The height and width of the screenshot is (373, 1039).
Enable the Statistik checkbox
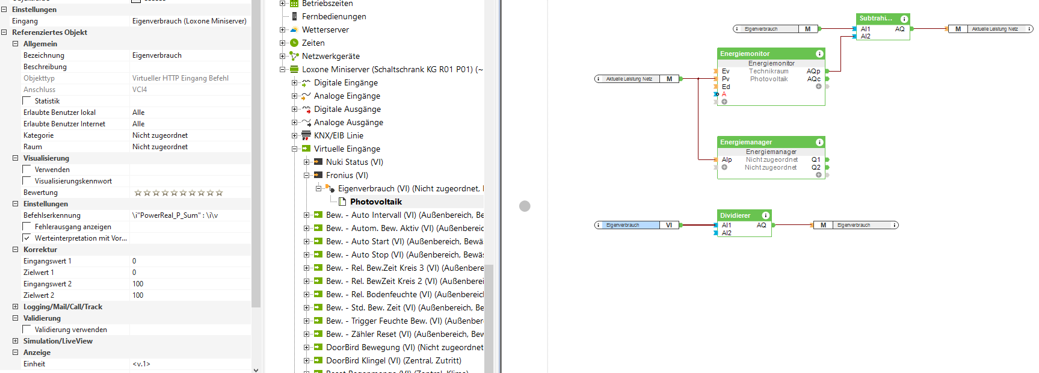click(x=26, y=101)
